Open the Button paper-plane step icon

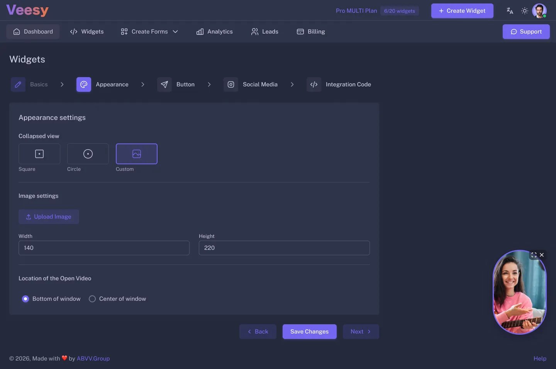point(164,84)
